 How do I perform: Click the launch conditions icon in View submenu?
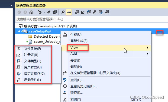coord(18,80)
